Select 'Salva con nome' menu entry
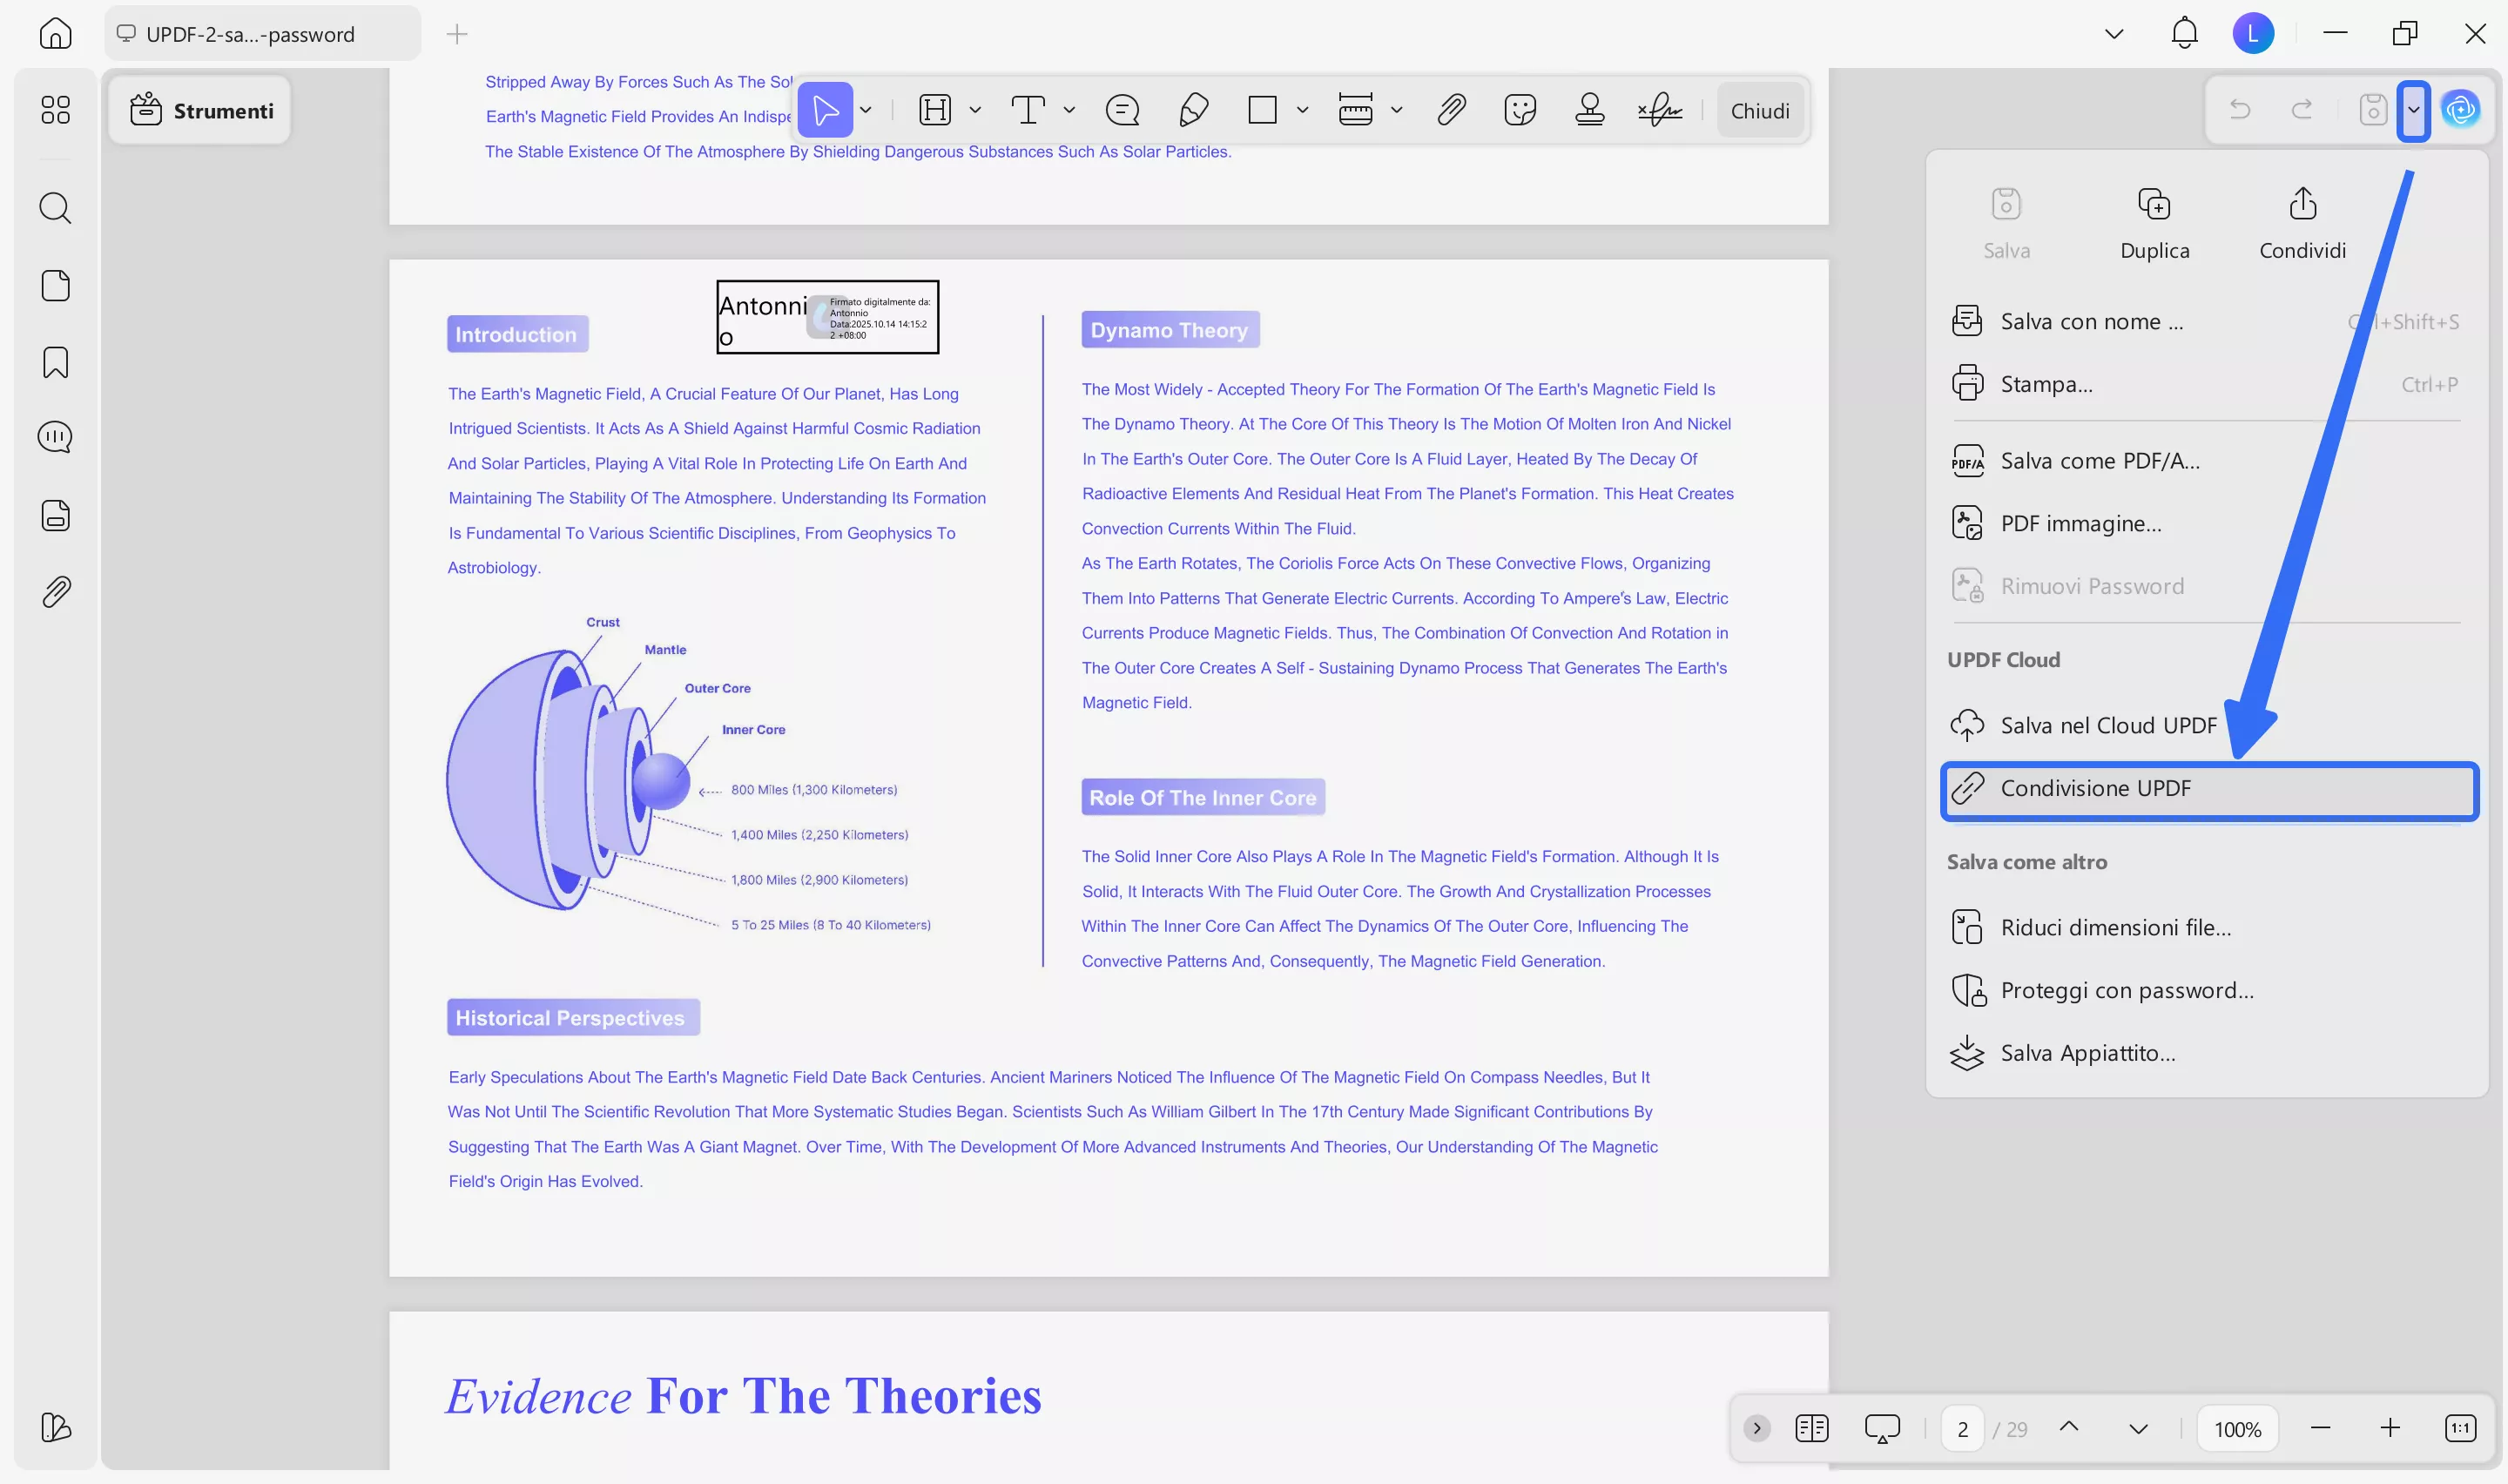This screenshot has height=1484, width=2508. 2090,320
